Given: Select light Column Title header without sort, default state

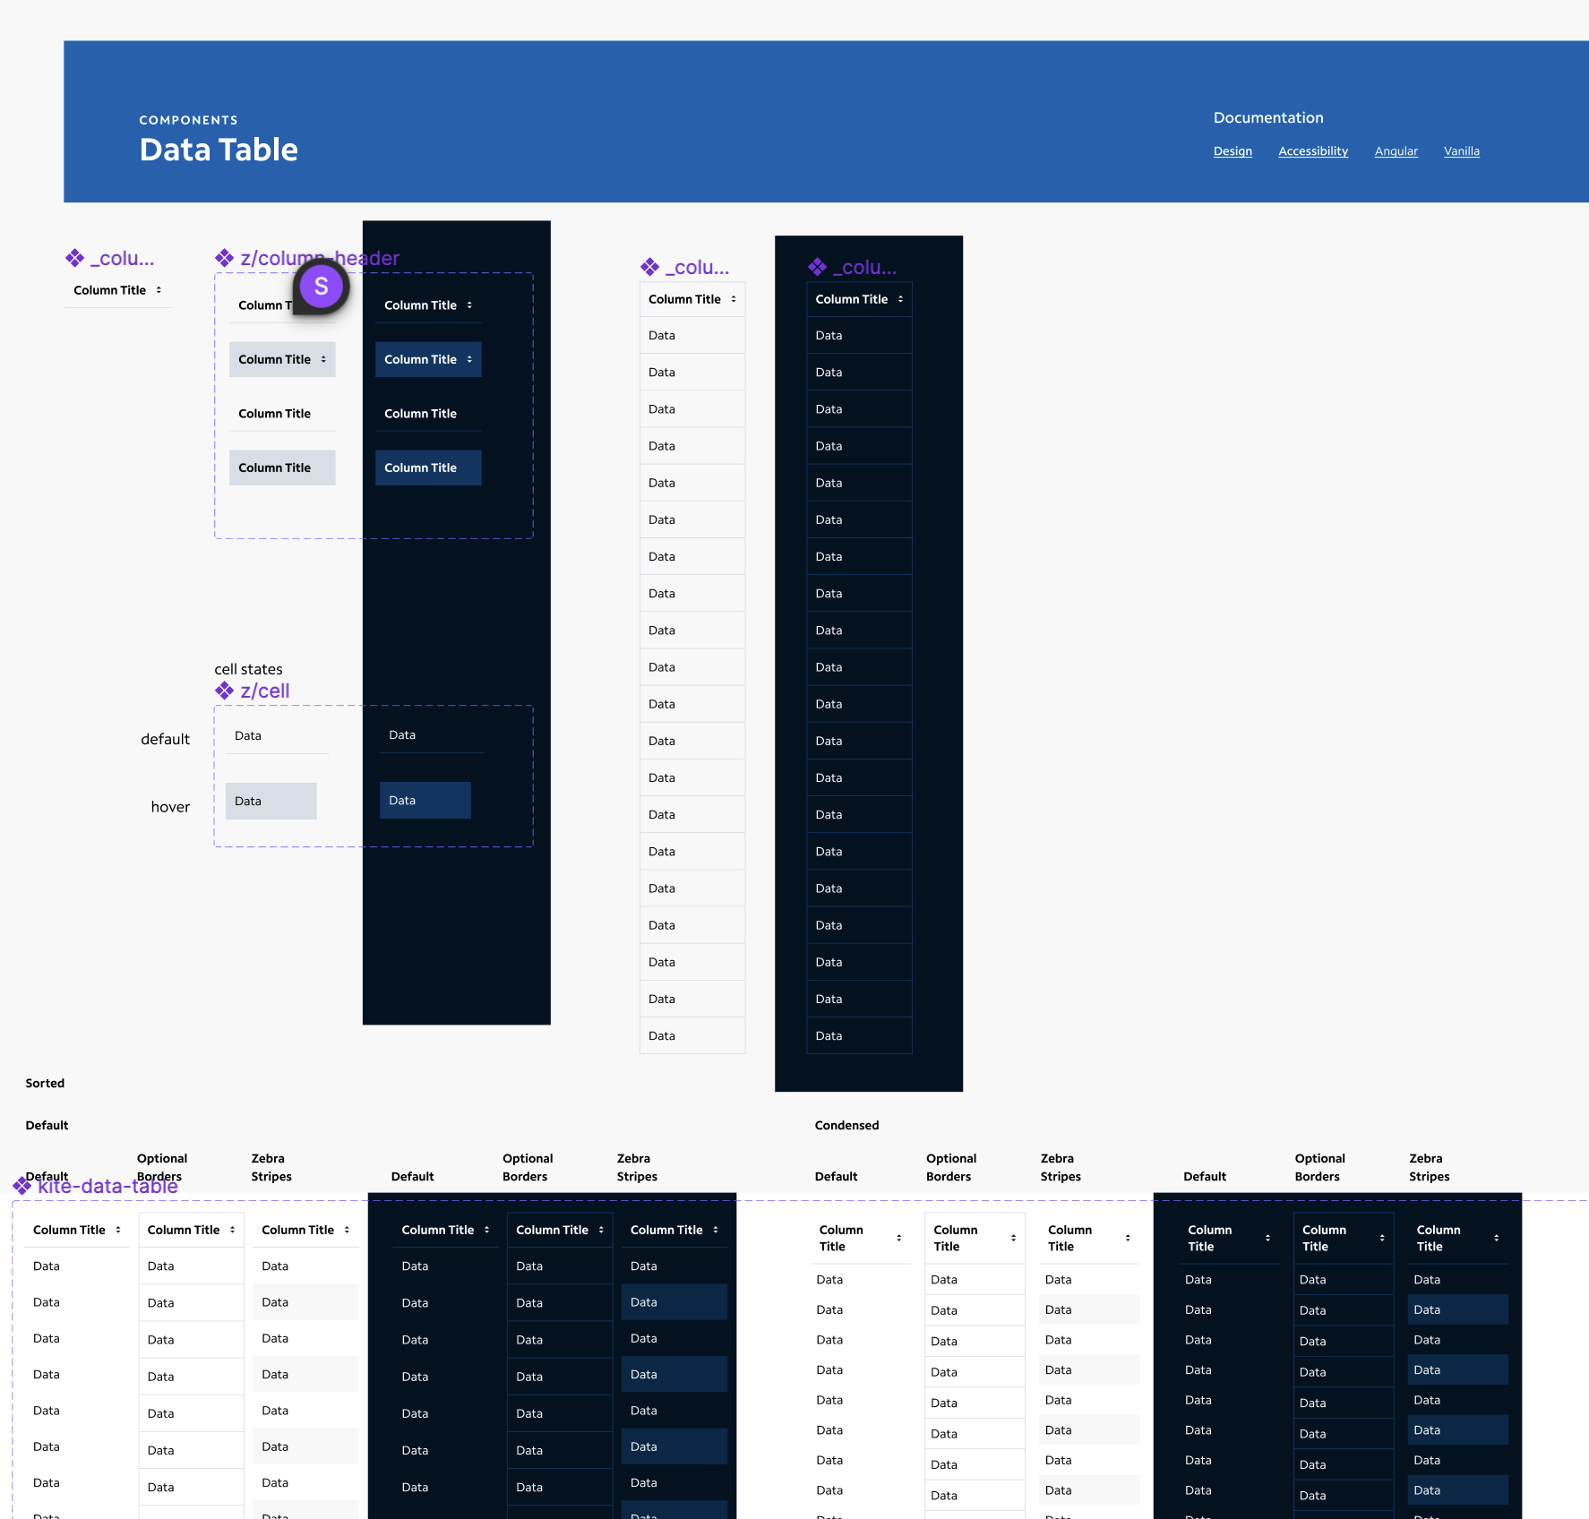Looking at the screenshot, I should [282, 414].
